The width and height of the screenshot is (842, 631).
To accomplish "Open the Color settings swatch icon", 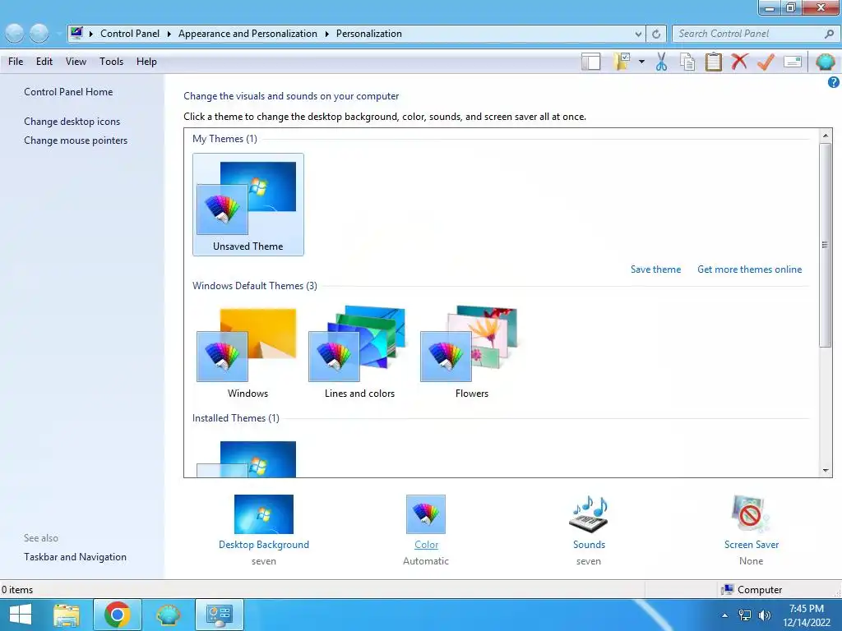I will coord(426,514).
